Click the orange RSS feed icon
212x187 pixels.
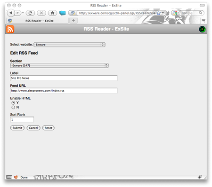click(x=10, y=29)
